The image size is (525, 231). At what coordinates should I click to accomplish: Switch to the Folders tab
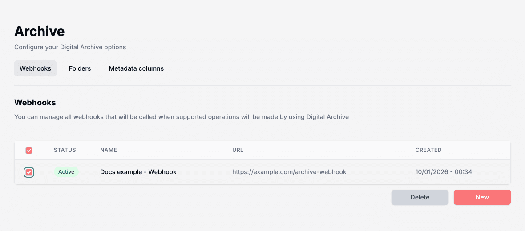coord(80,68)
